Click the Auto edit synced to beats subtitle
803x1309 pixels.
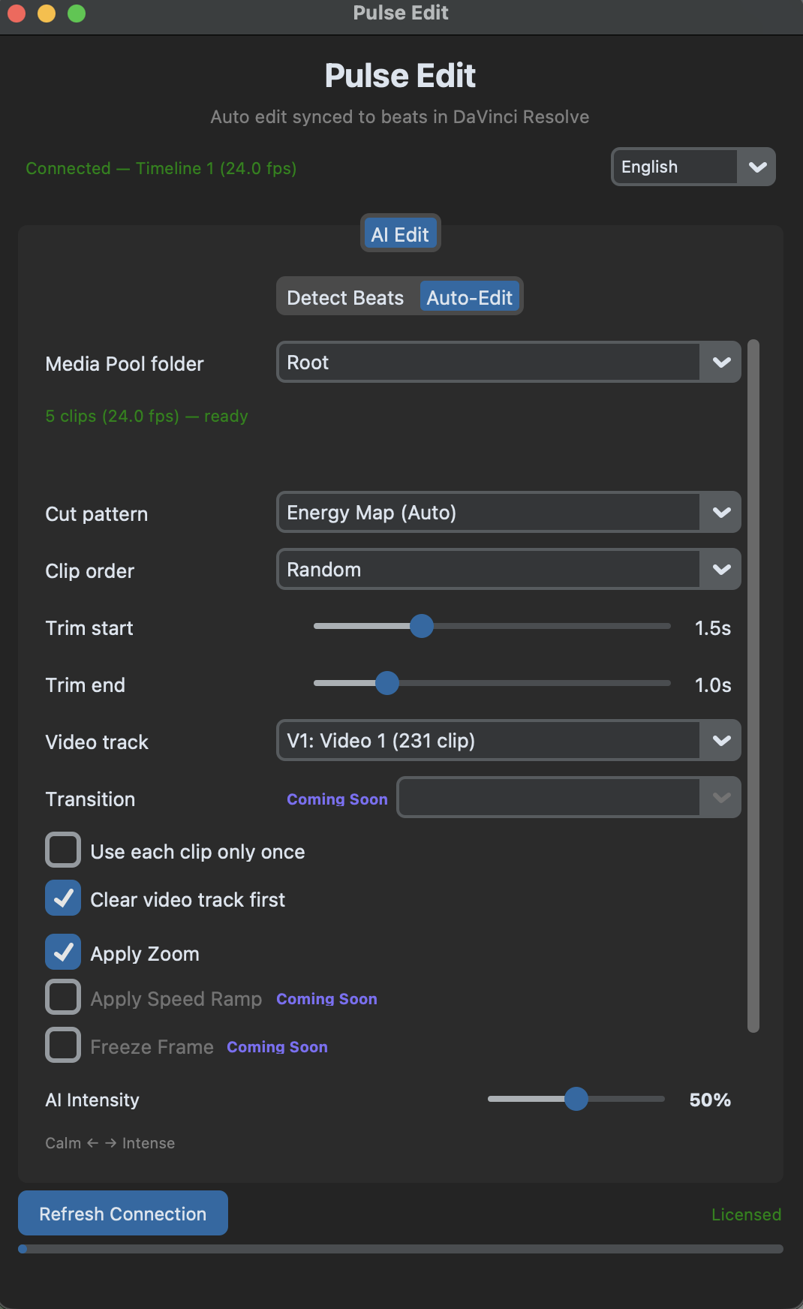point(400,117)
